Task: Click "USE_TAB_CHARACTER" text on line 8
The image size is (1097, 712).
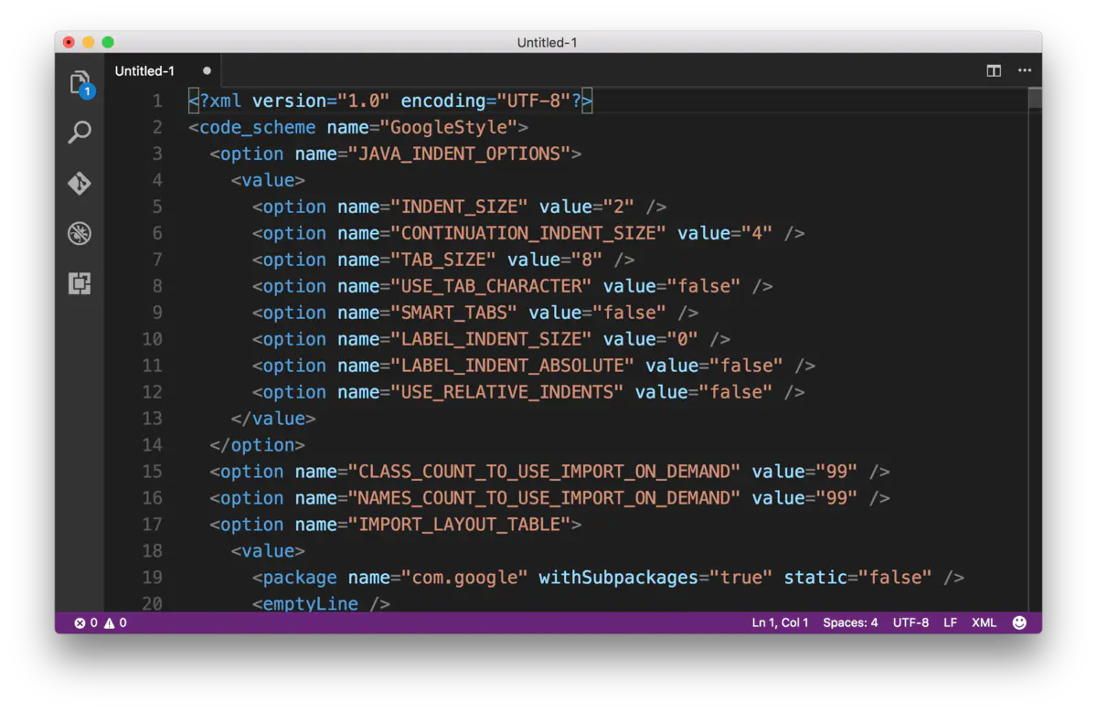Action: point(492,287)
